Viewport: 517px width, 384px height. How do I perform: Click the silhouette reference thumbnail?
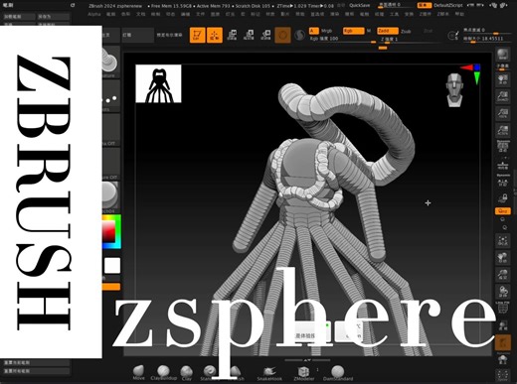158,83
